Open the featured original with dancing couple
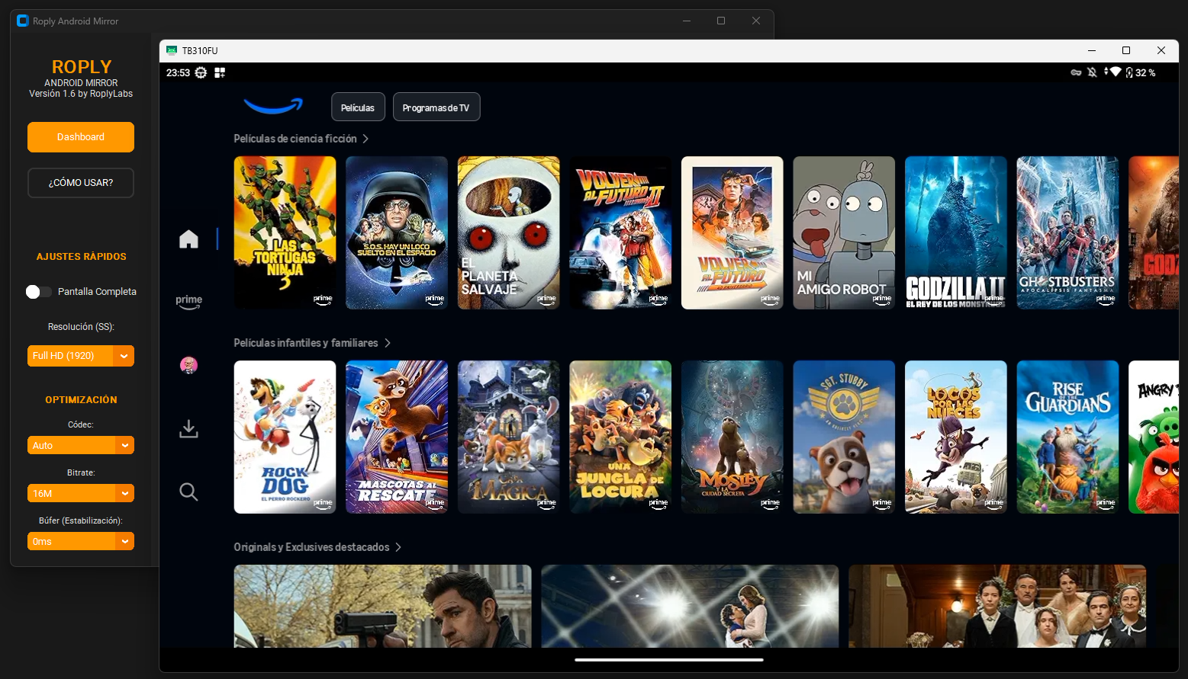1188x679 pixels. 690,606
